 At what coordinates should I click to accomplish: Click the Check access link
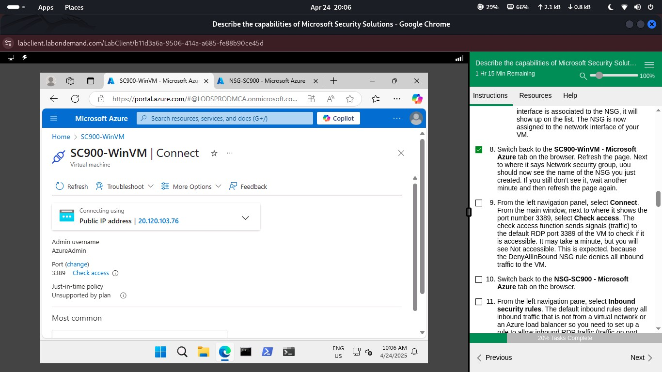91,273
